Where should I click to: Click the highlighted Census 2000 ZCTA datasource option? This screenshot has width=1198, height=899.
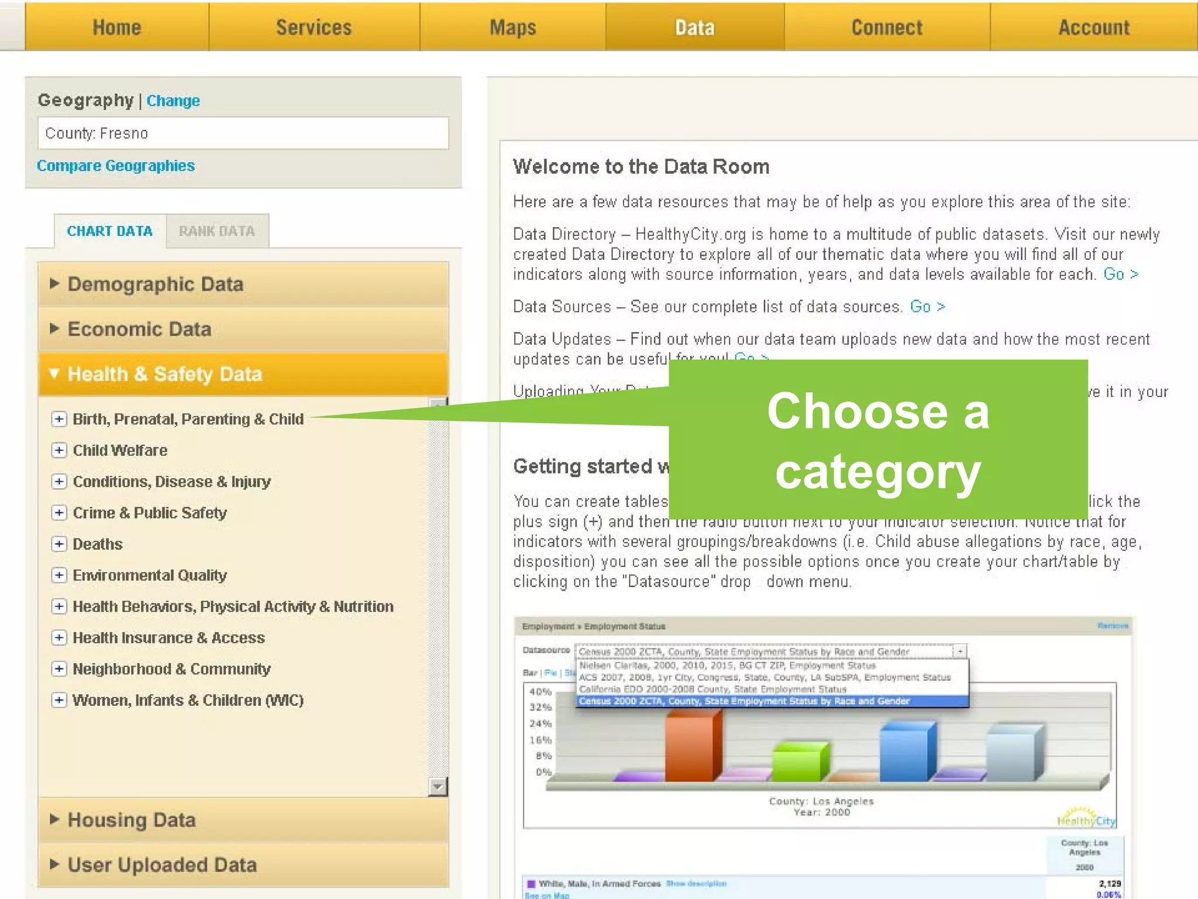[772, 701]
